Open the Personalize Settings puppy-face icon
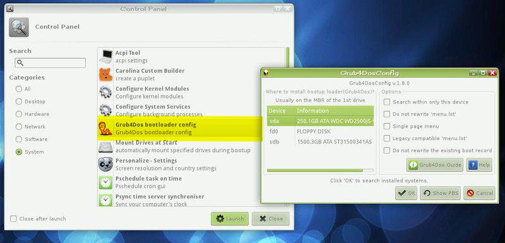 coord(105,165)
